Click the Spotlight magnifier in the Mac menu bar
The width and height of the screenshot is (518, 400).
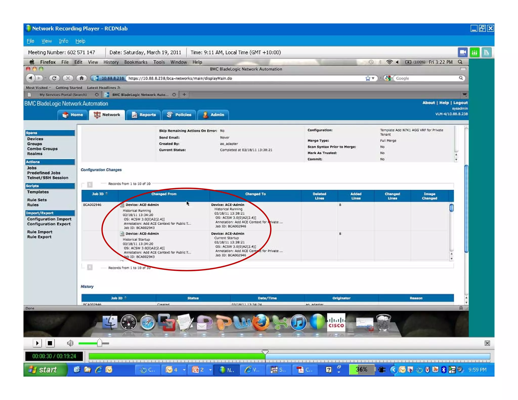tap(460, 62)
